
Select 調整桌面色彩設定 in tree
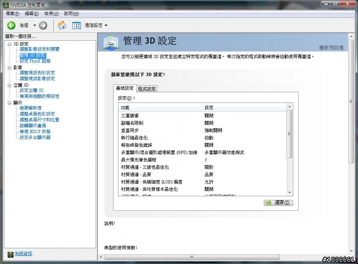37,114
